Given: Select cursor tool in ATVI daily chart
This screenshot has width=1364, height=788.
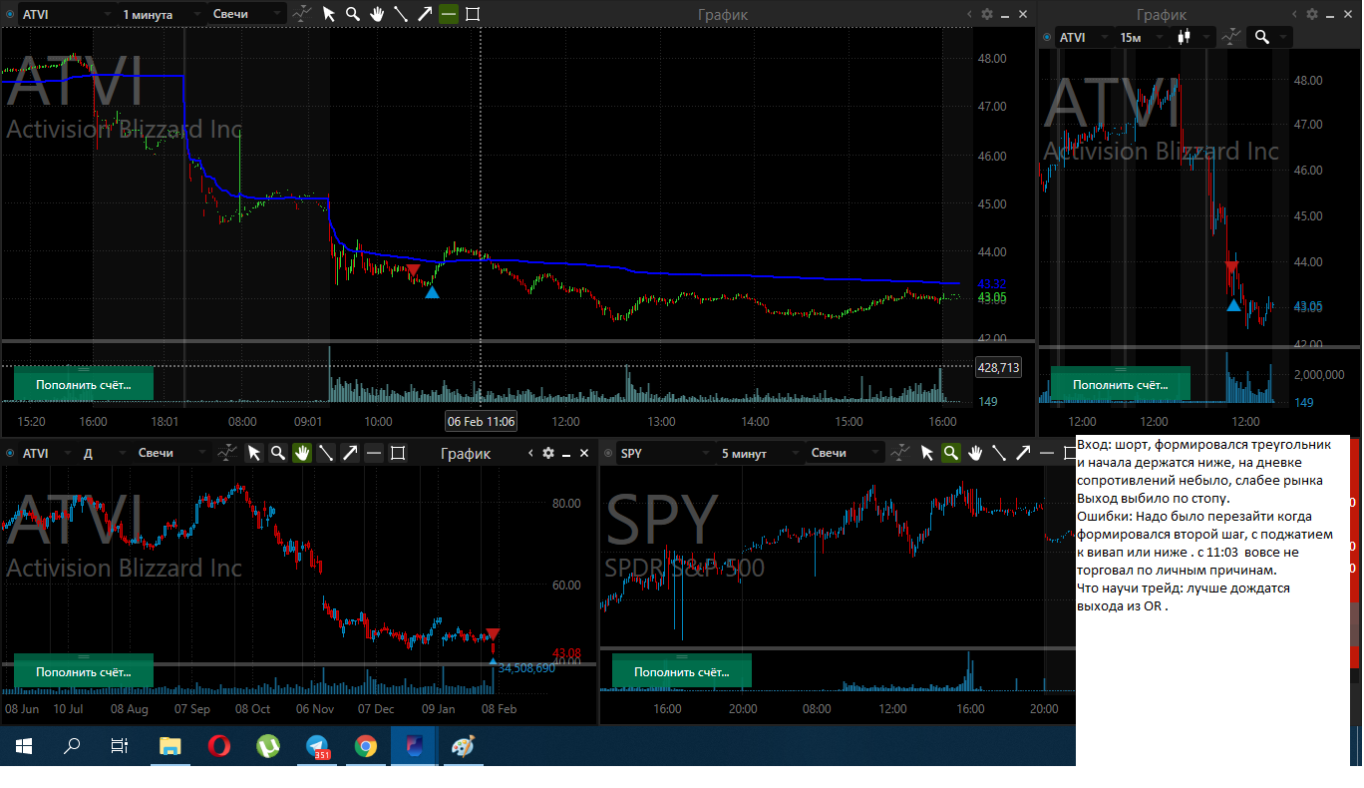Looking at the screenshot, I should tap(254, 453).
